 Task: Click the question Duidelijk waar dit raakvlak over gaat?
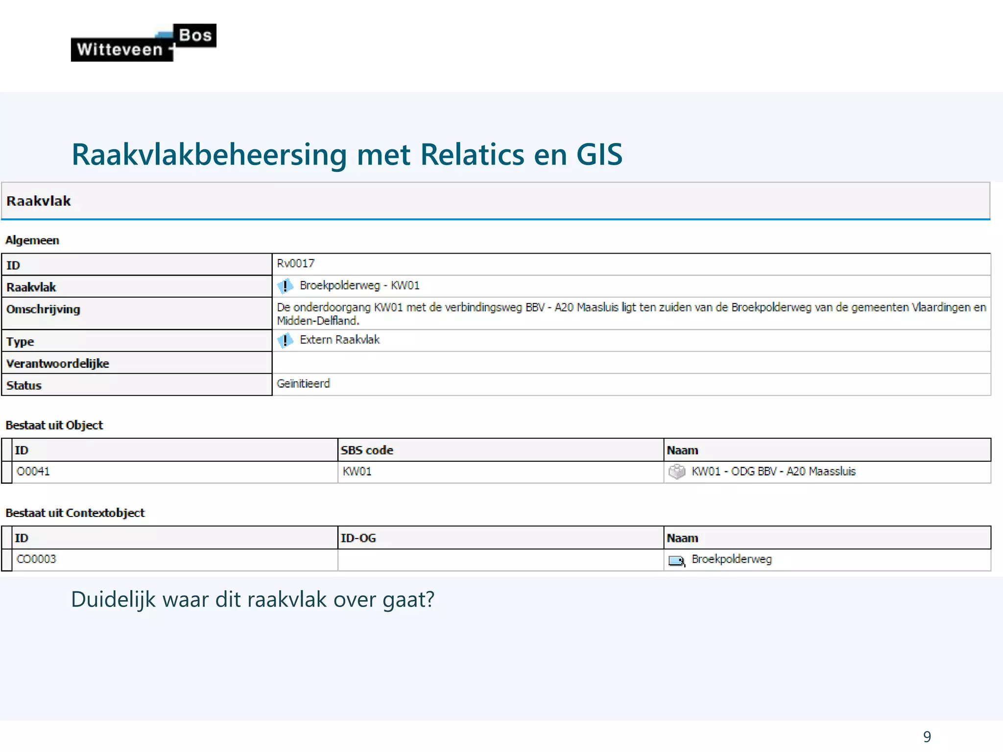point(253,600)
